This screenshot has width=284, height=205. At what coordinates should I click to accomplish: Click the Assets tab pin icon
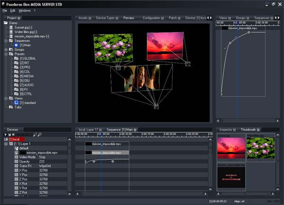tap(90, 18)
